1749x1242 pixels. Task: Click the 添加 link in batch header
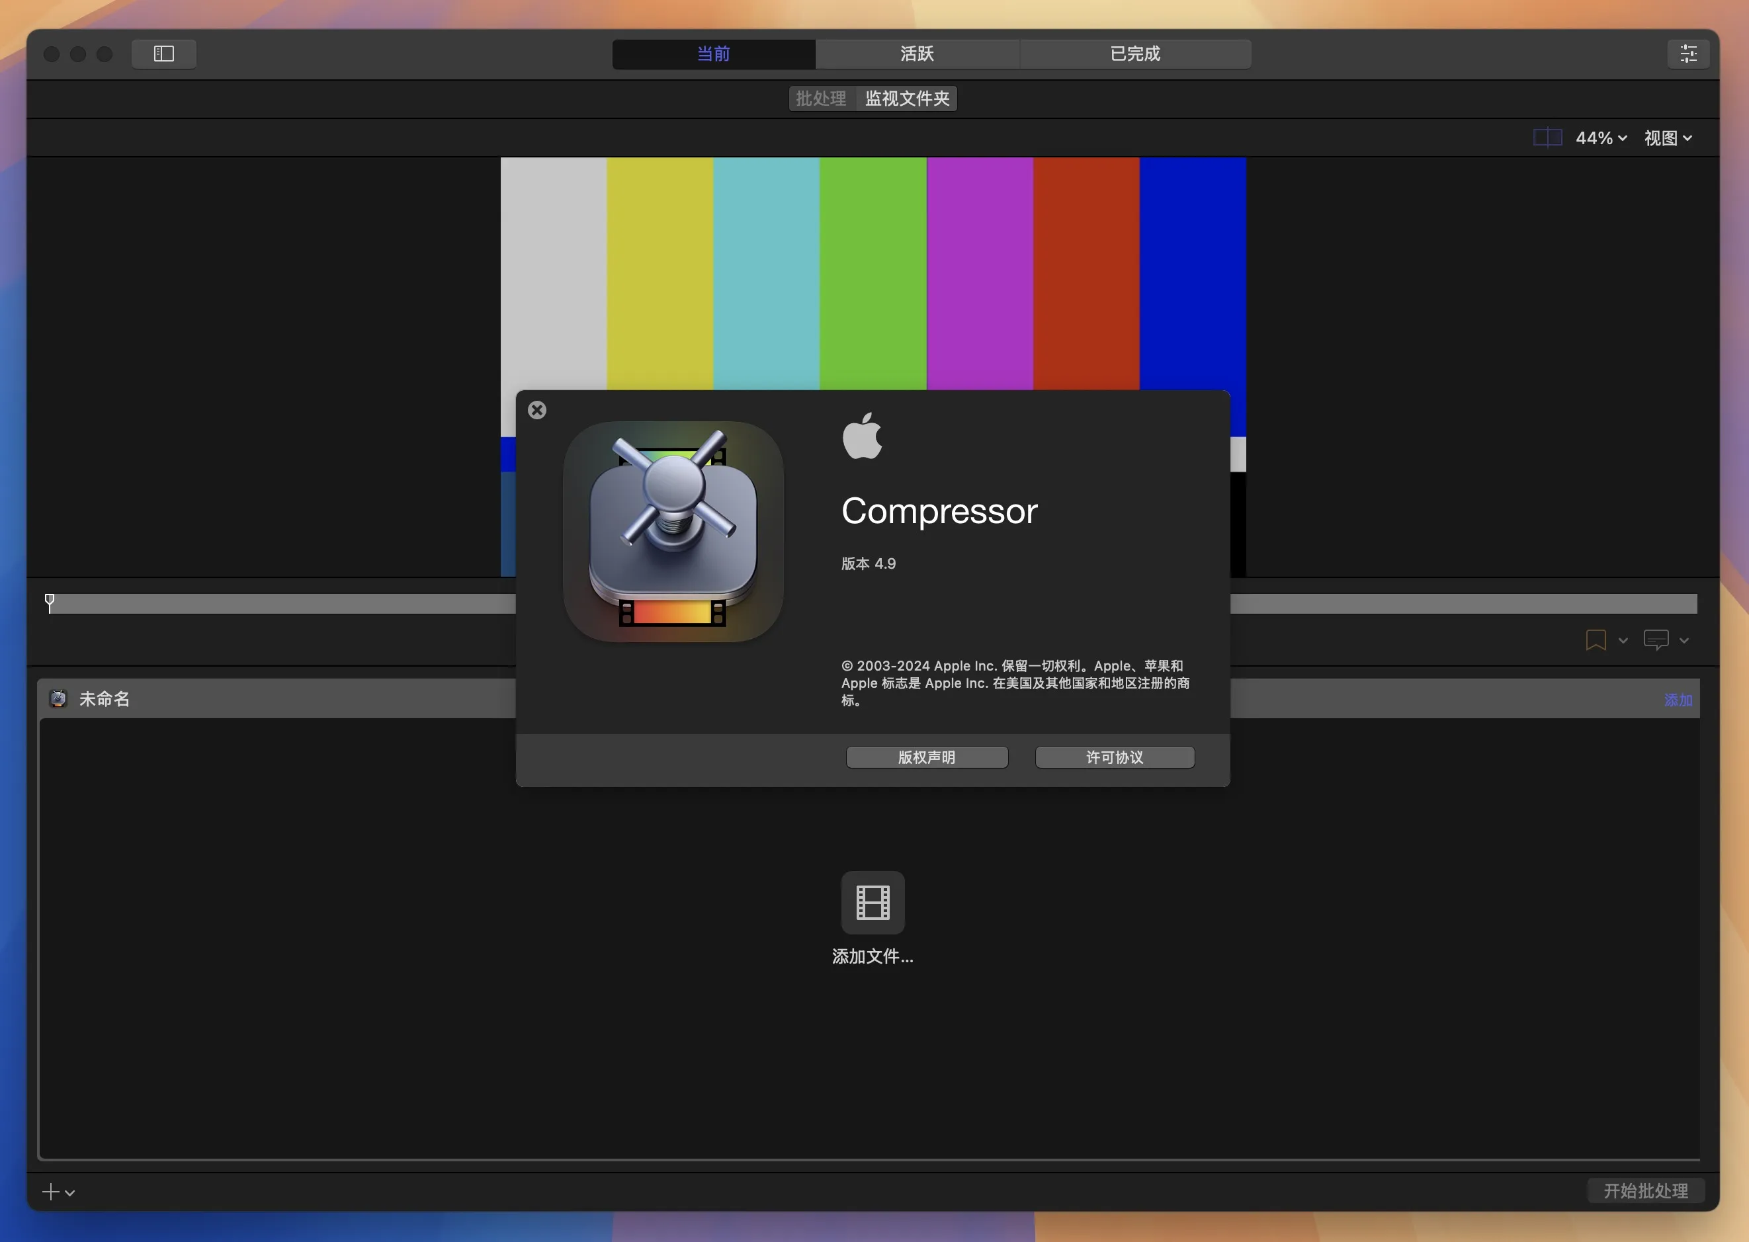pos(1678,700)
